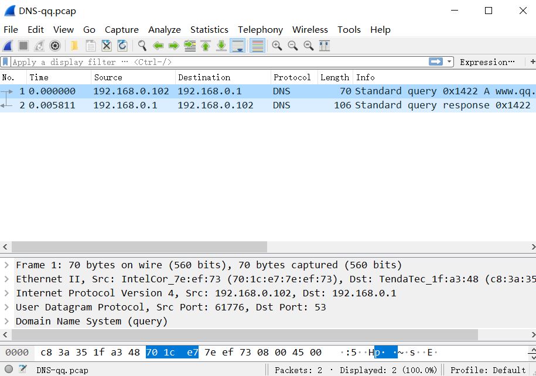The image size is (536, 376).
Task: Click packet details horizontal scrollbar thumb
Action: 245,334
